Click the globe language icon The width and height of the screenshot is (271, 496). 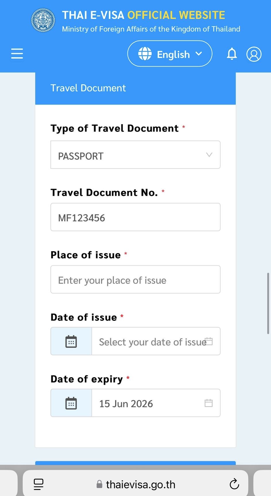pyautogui.click(x=145, y=54)
